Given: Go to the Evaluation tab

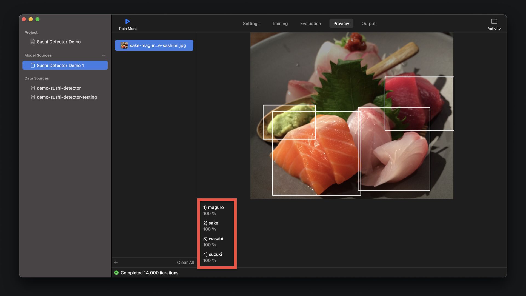Looking at the screenshot, I should pos(310,24).
